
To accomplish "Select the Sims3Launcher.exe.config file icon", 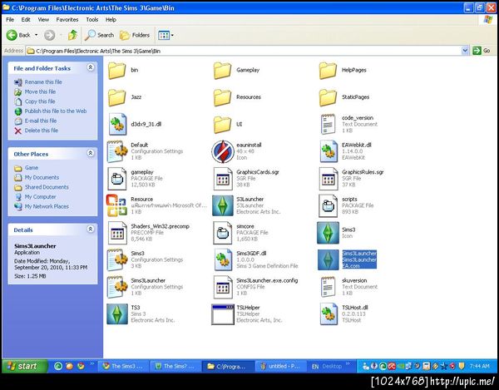I will tap(223, 287).
